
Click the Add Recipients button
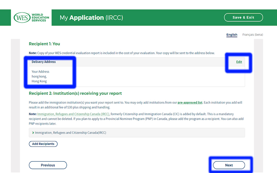click(x=43, y=144)
